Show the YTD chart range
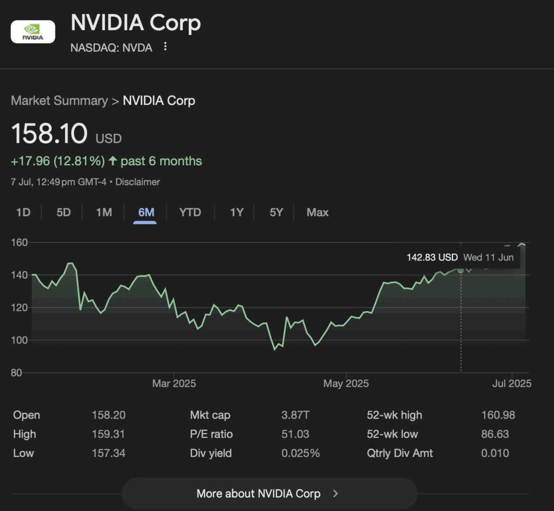The width and height of the screenshot is (554, 511). (190, 212)
